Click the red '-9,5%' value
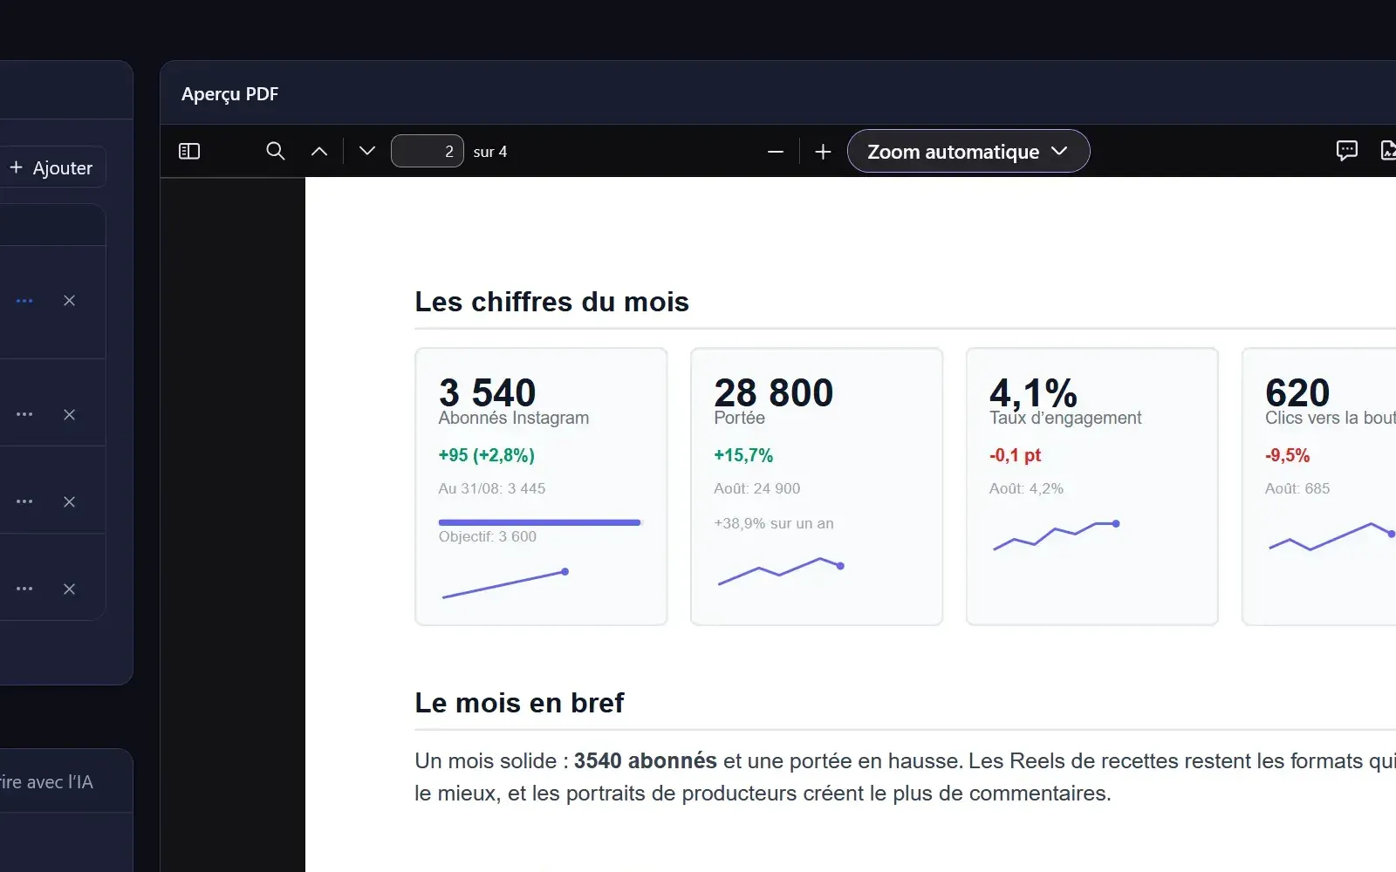 pyautogui.click(x=1288, y=455)
